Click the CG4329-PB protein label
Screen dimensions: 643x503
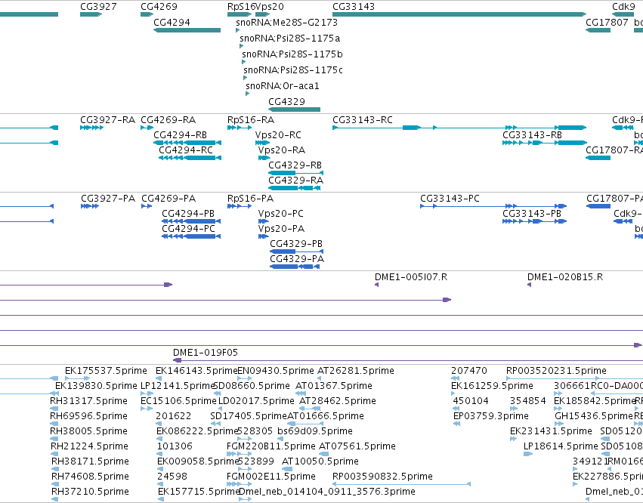tap(296, 244)
